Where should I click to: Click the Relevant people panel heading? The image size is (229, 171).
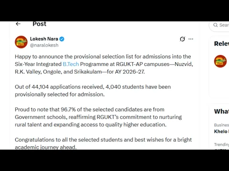pos(221,44)
